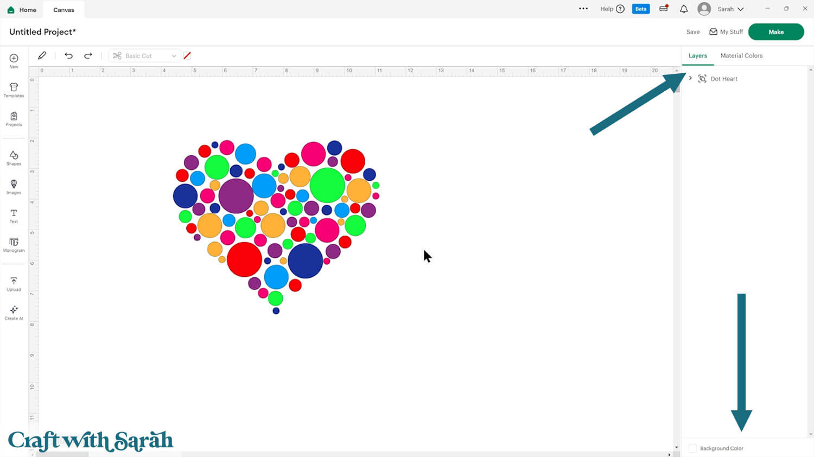Click the Beta badge
The height and width of the screenshot is (457, 814).
641,9
